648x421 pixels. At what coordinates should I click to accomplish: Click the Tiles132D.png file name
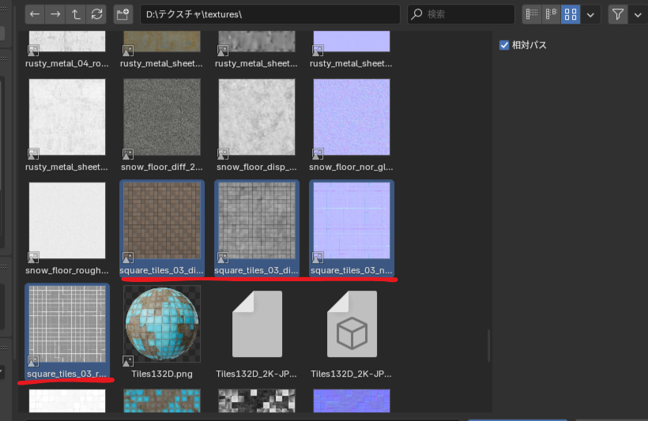click(x=162, y=374)
